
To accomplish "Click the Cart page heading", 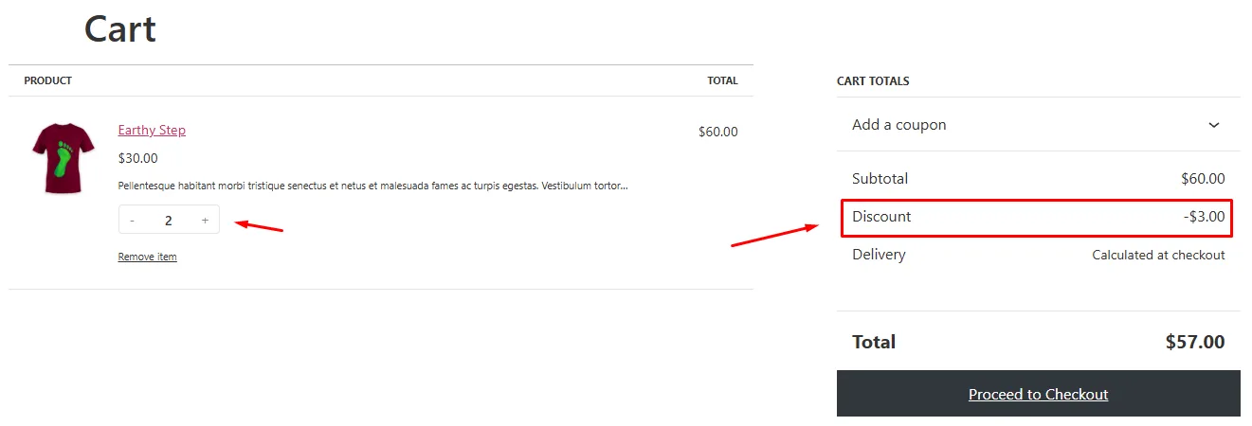I will pyautogui.click(x=120, y=29).
